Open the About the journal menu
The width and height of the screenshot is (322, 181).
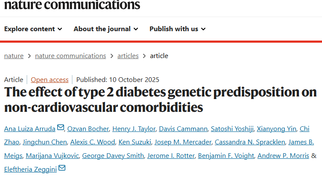(106, 29)
